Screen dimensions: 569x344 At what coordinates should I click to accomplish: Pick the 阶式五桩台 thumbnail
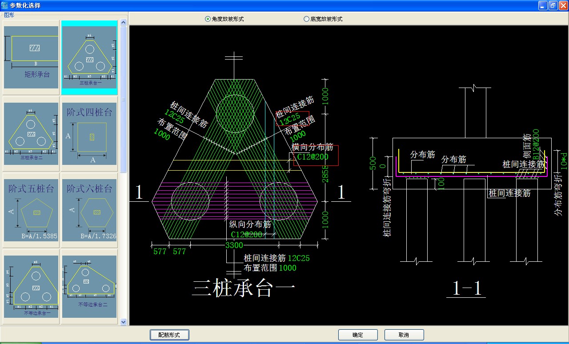[31, 210]
